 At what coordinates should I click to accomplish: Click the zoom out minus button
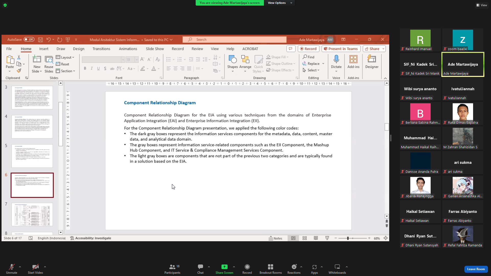pyautogui.click(x=336, y=238)
